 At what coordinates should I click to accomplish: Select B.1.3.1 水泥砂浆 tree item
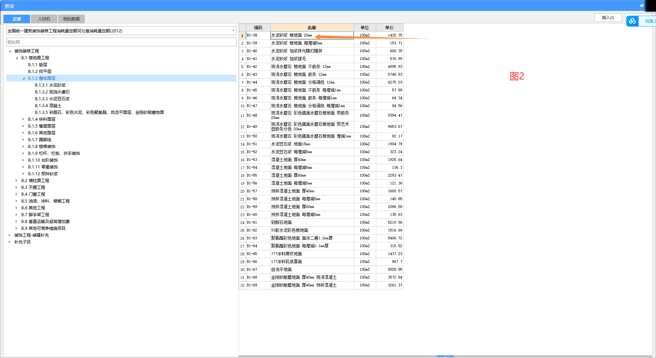[x=50, y=85]
